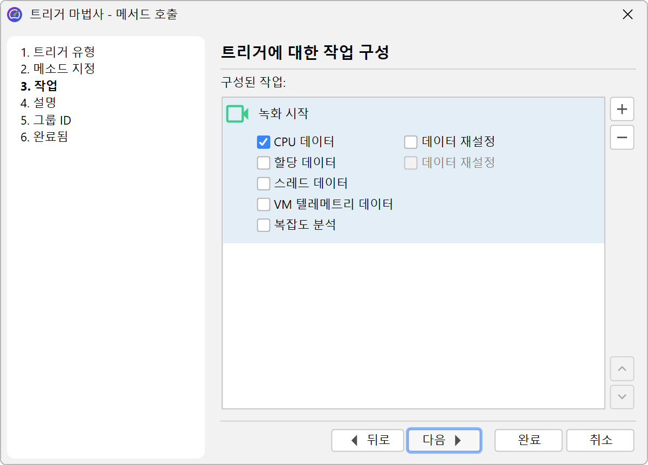Enable the 할당 데이터 checkbox
The image size is (648, 465).
[x=264, y=163]
